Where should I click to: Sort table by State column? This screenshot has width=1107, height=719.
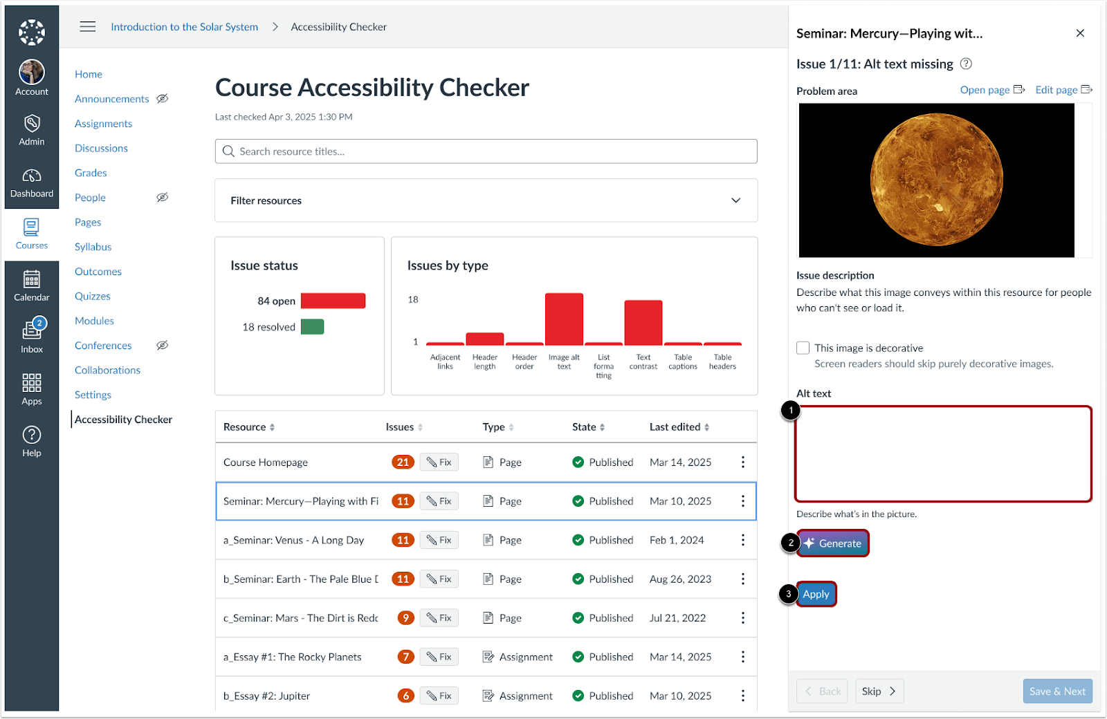[x=589, y=427]
